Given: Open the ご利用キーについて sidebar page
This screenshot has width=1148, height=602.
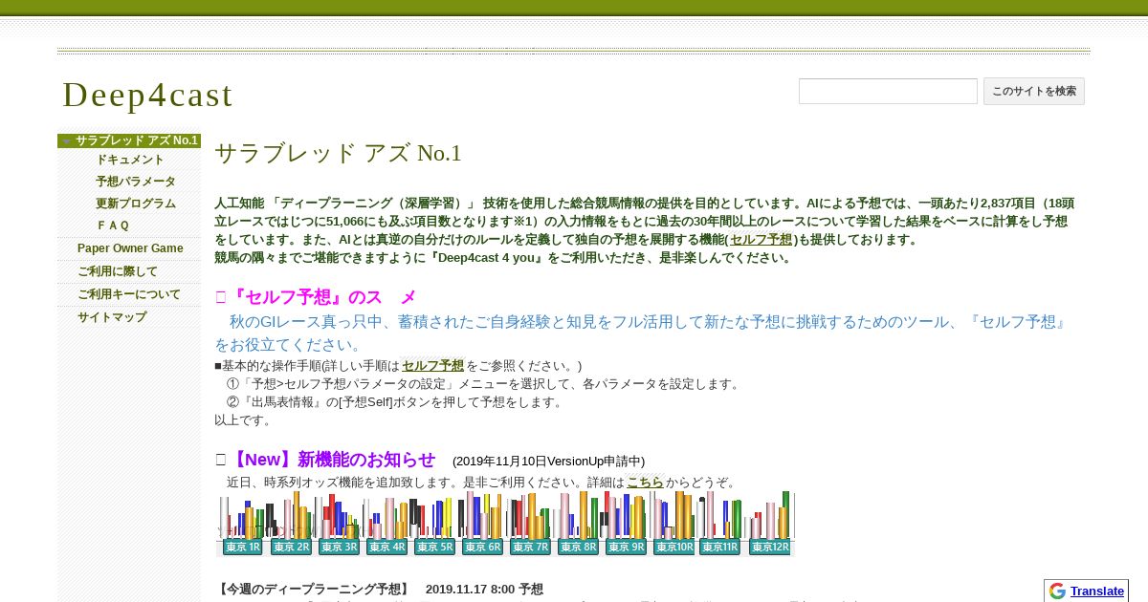Looking at the screenshot, I should [x=129, y=294].
